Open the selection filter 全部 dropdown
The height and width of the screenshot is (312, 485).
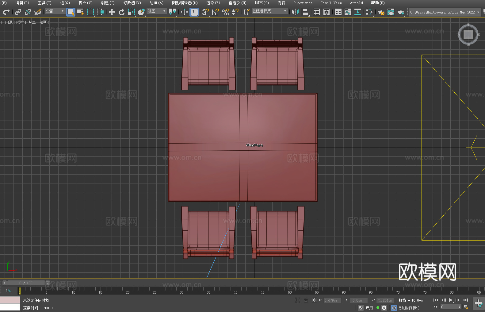(x=55, y=11)
